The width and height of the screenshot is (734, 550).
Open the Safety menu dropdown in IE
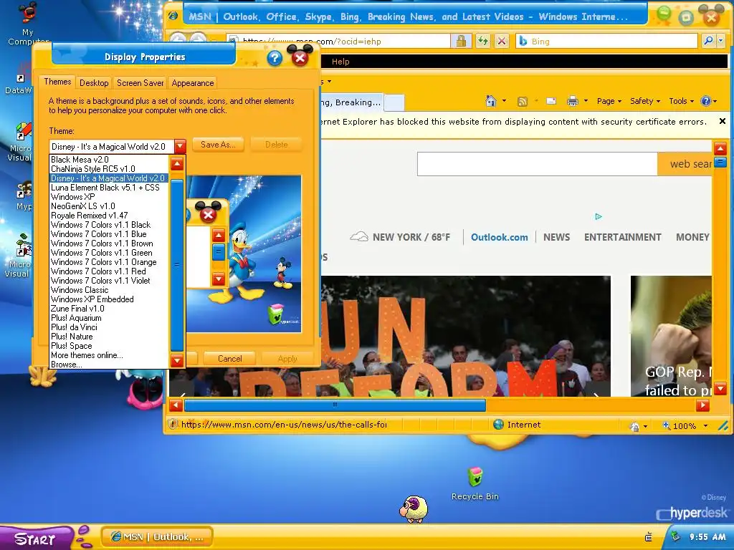click(644, 101)
